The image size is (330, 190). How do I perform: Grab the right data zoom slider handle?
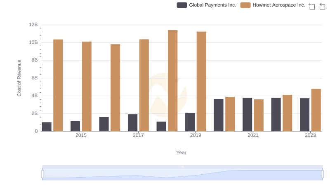click(x=322, y=174)
